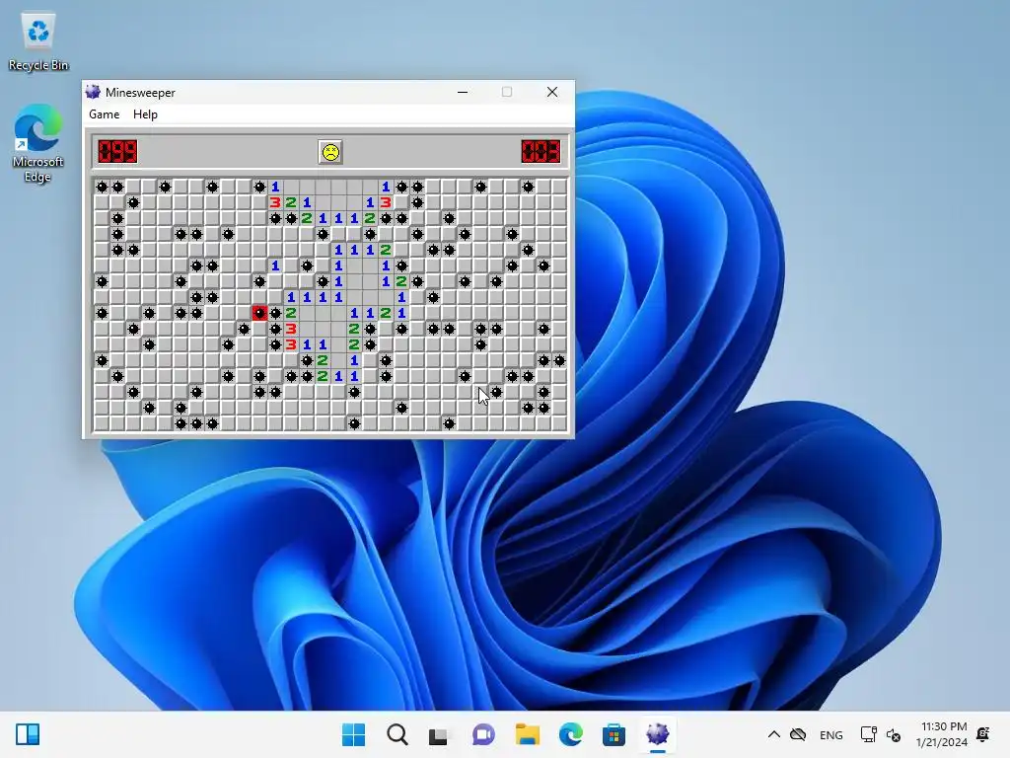Click the ENG language indicator
Viewport: 1010px width, 758px height.
tap(830, 734)
